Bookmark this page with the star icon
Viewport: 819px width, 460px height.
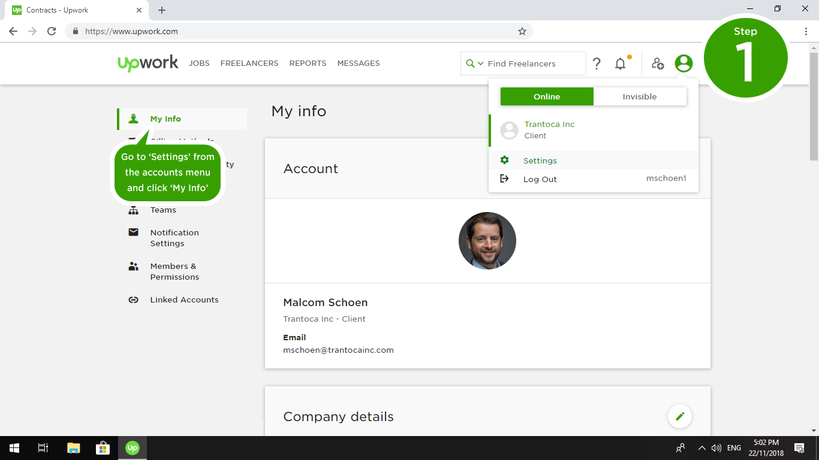pos(522,31)
